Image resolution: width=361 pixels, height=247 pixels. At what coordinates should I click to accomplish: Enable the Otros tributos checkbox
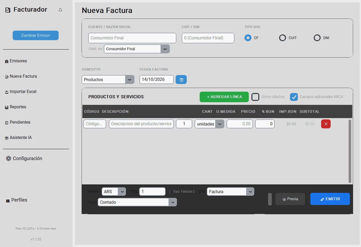[255, 97]
